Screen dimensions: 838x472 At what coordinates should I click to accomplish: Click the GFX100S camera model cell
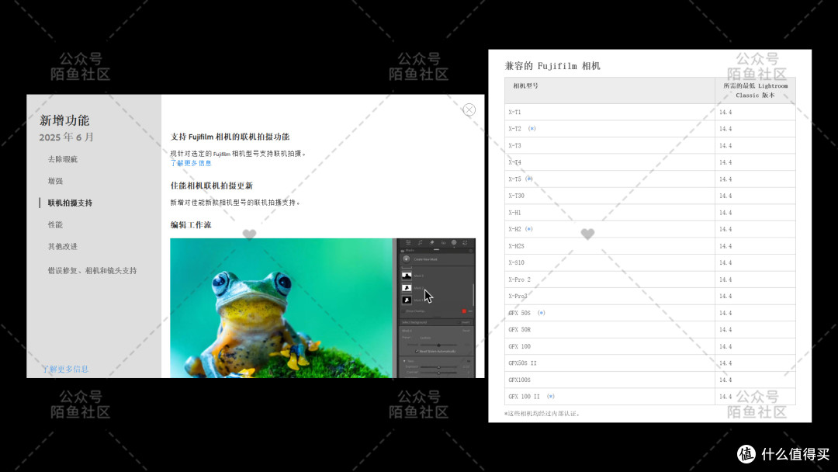click(x=610, y=380)
